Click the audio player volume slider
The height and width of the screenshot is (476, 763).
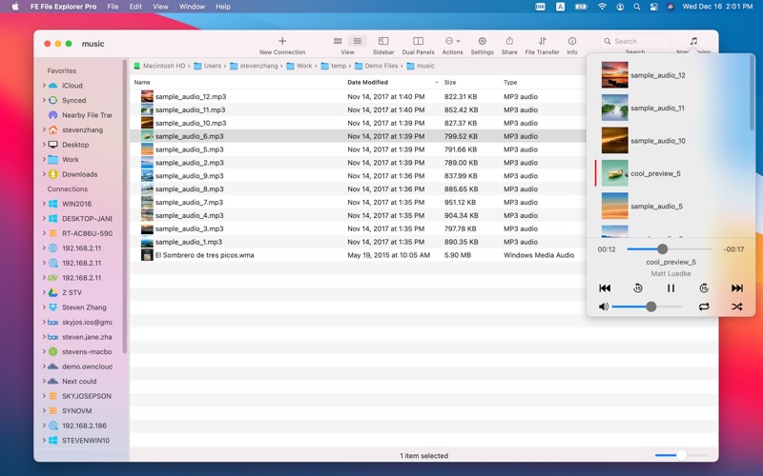tap(647, 307)
